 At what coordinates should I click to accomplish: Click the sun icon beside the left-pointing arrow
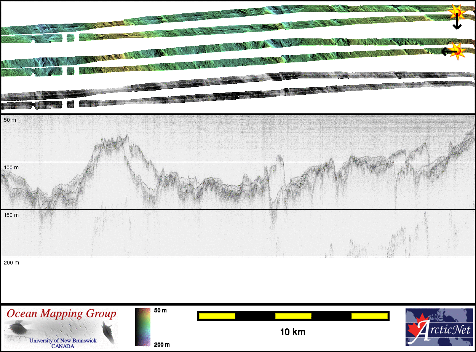tap(458, 50)
